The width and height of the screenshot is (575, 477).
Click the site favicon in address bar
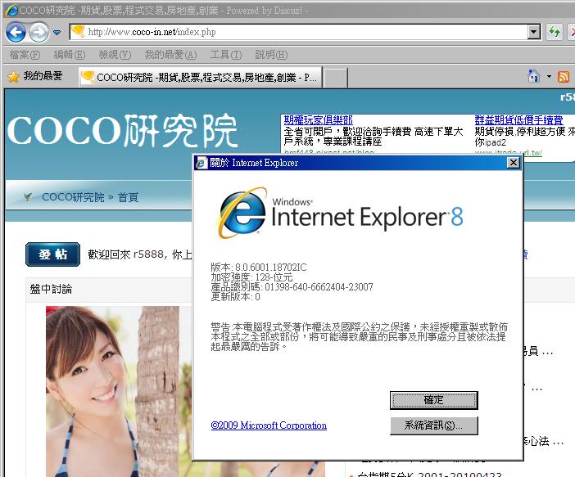78,32
